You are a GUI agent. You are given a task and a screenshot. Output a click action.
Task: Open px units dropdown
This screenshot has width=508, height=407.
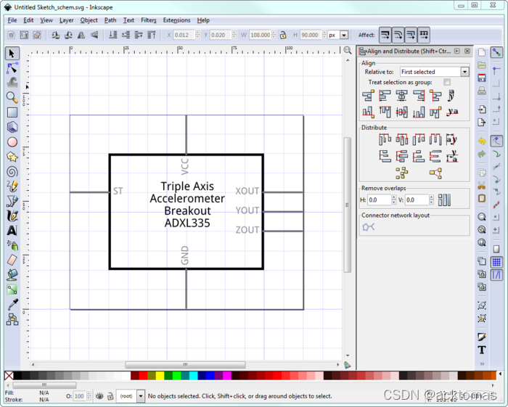click(344, 35)
